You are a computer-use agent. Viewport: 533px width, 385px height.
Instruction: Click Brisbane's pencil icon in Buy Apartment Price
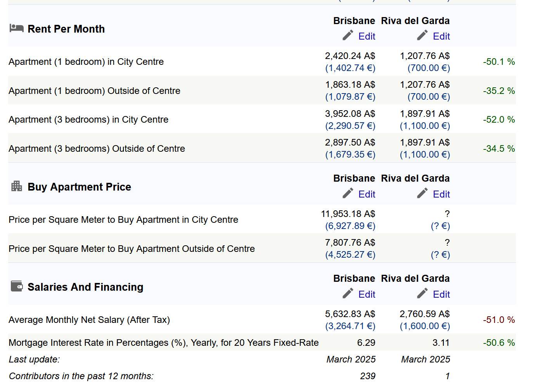(348, 193)
